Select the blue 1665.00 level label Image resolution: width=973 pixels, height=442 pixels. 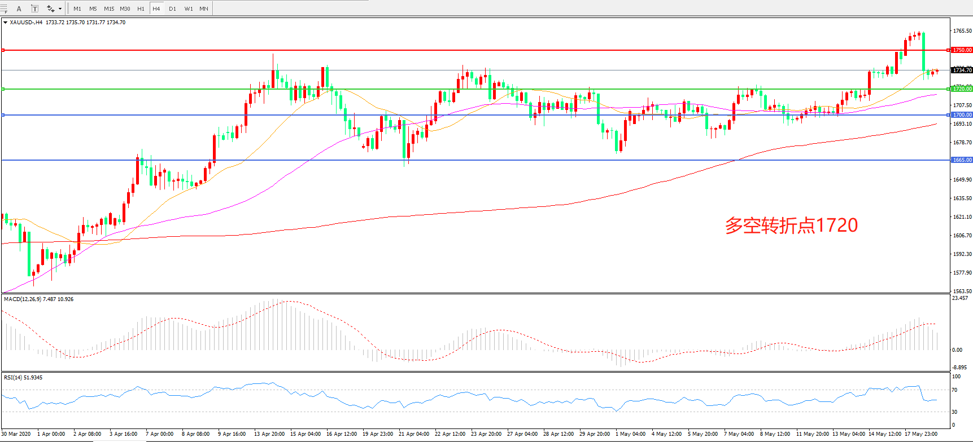pyautogui.click(x=962, y=160)
